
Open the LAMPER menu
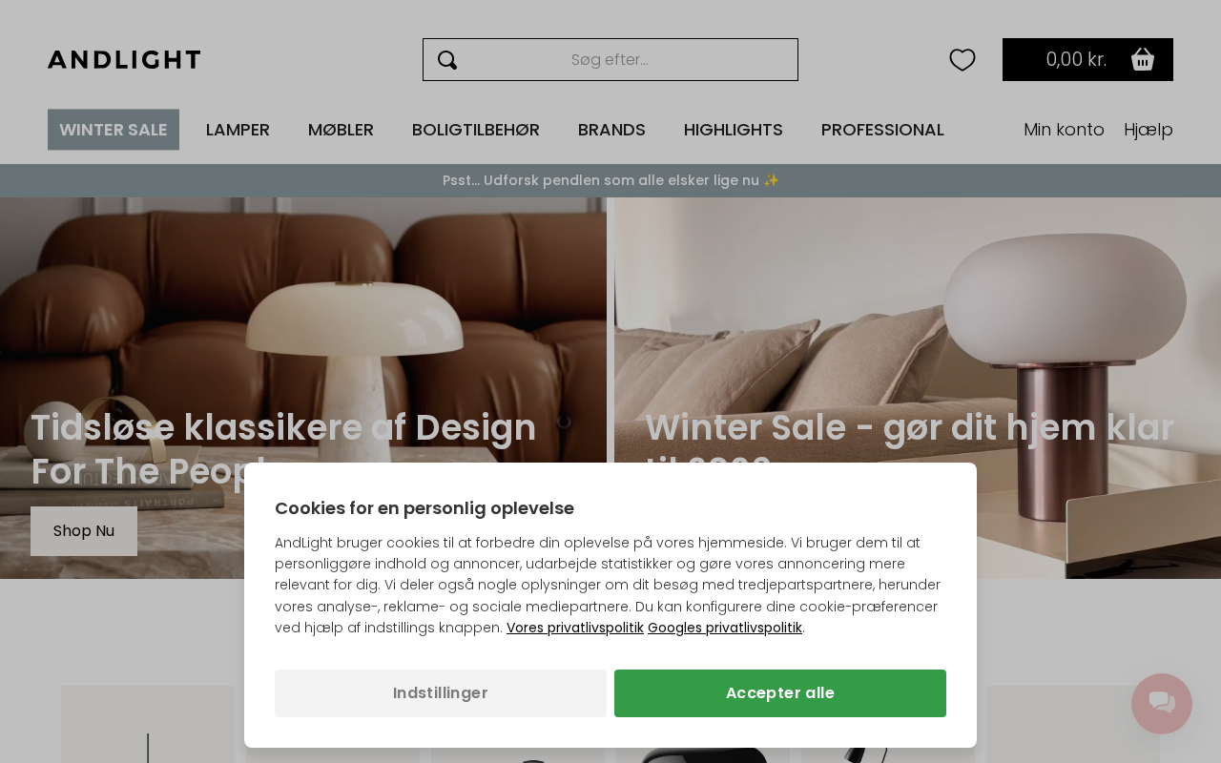click(x=238, y=130)
